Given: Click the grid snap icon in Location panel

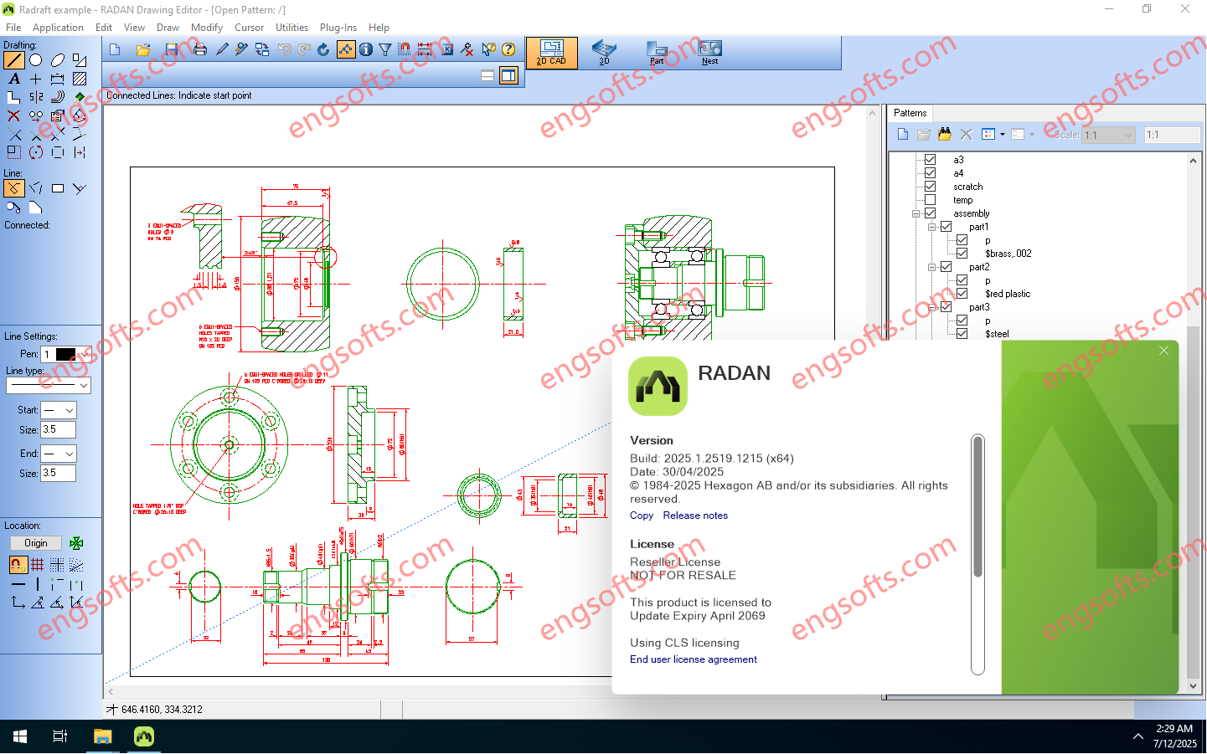Looking at the screenshot, I should tap(37, 565).
